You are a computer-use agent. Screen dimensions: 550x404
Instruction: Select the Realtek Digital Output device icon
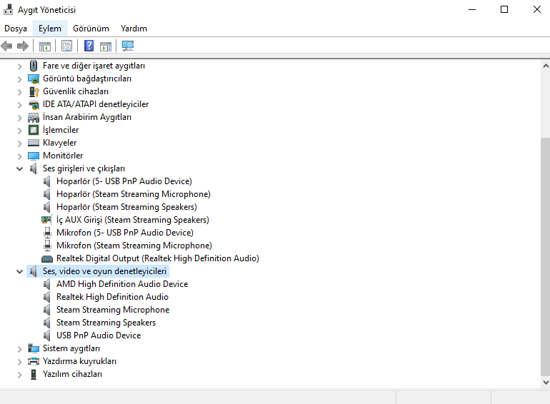point(47,259)
